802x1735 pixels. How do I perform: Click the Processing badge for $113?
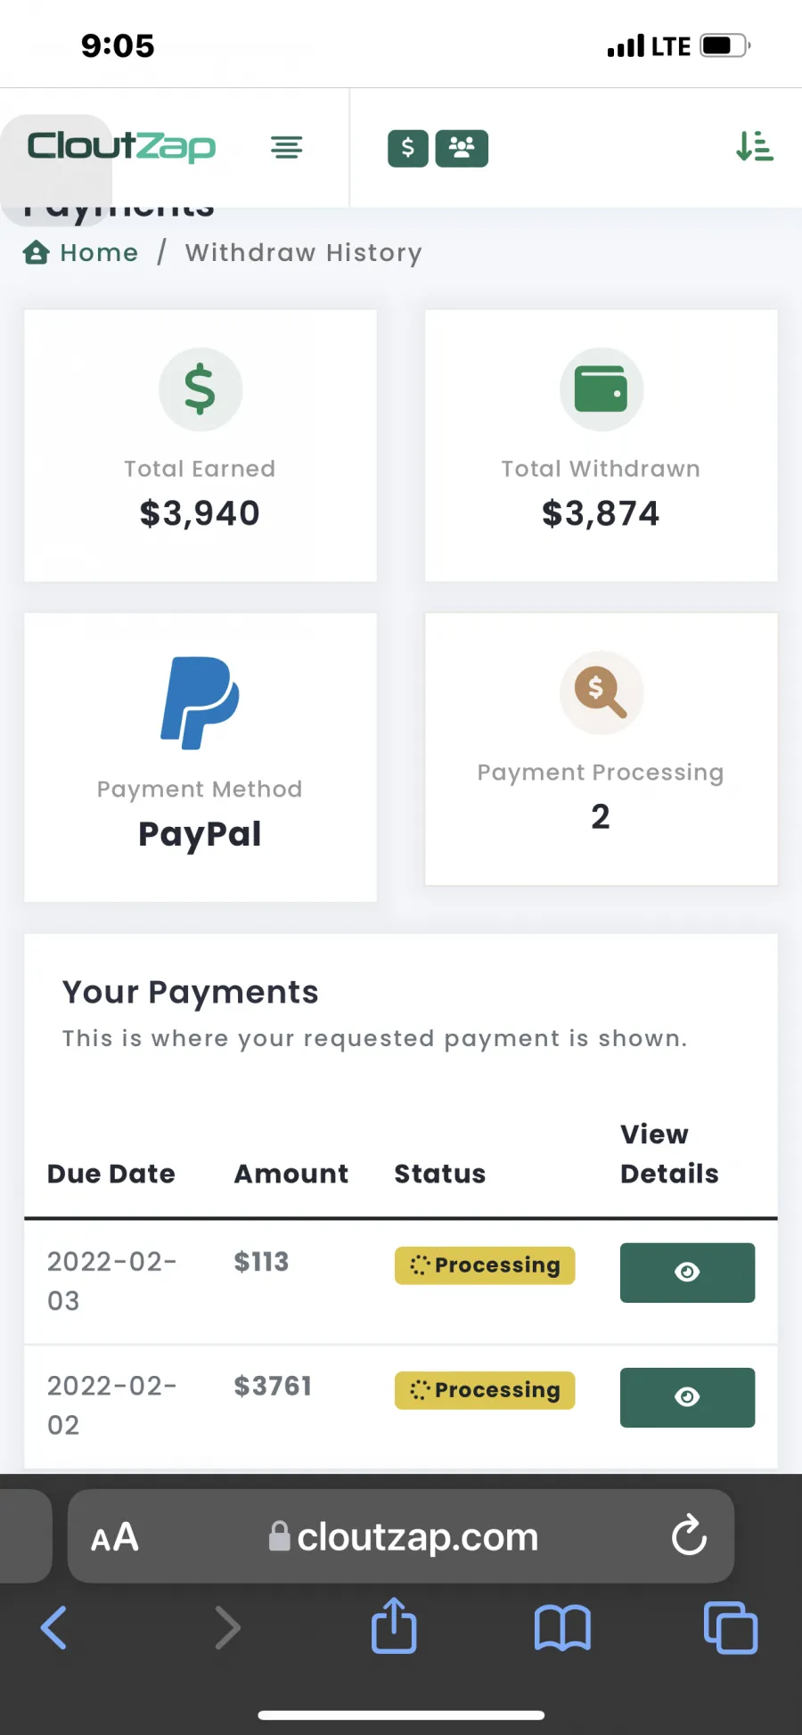[x=485, y=1265]
